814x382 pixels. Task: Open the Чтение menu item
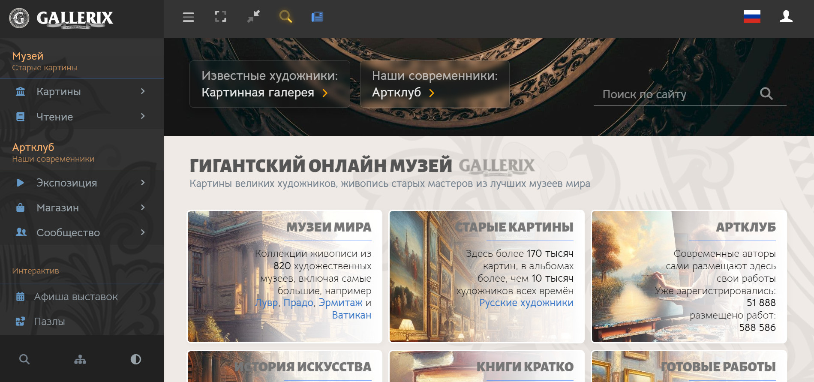(x=82, y=117)
